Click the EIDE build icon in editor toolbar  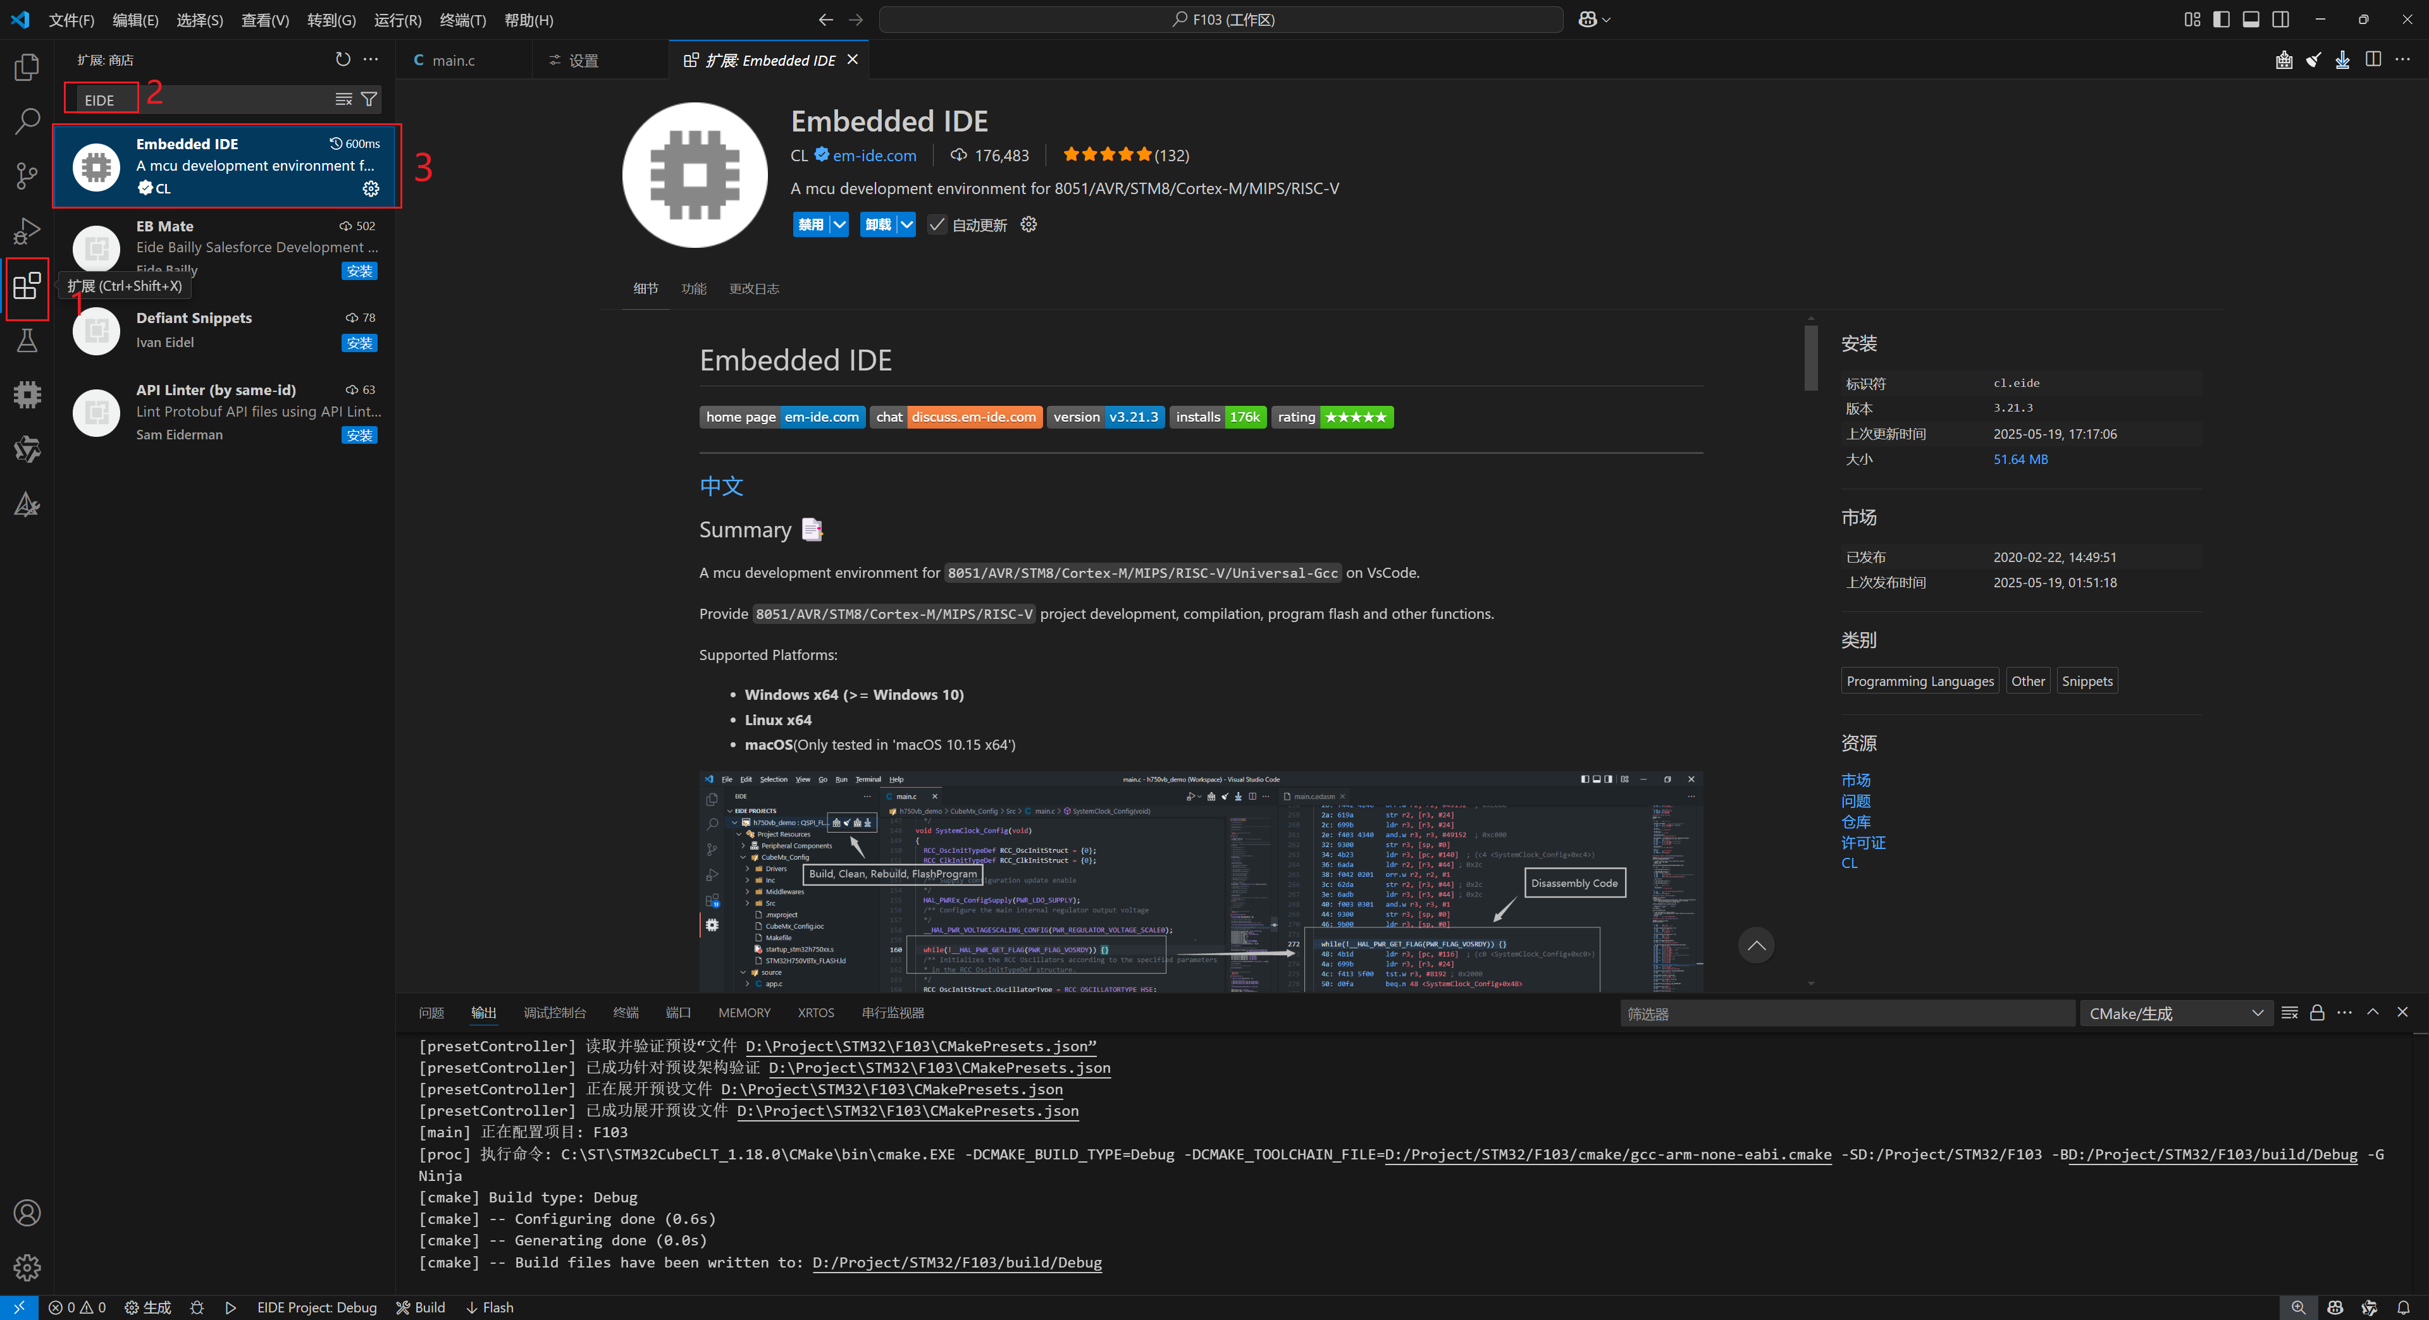[x=2284, y=59]
